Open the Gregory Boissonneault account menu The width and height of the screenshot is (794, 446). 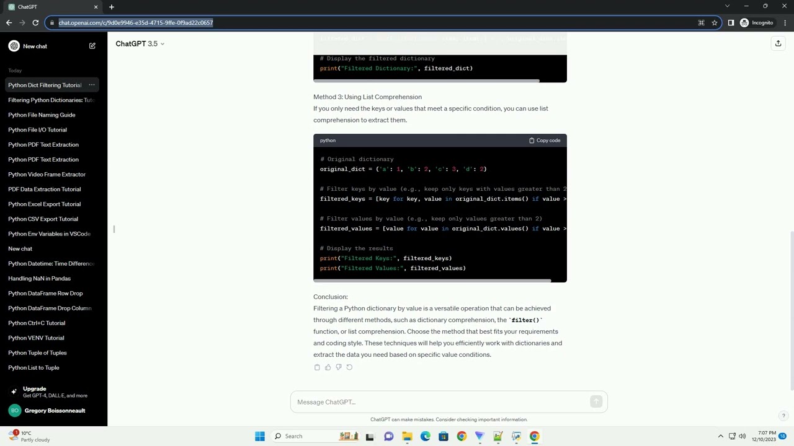pos(53,411)
